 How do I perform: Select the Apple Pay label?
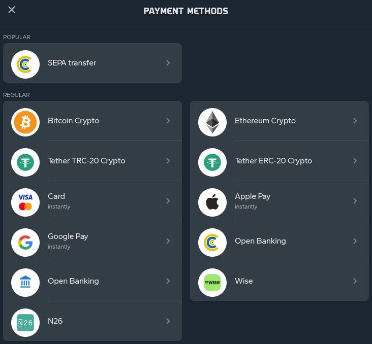coord(253,196)
